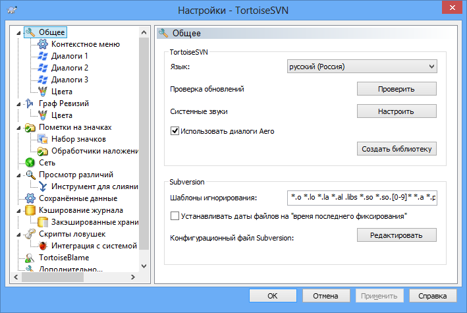Click the tree's horizontal scrollbar thumb

coord(53,277)
